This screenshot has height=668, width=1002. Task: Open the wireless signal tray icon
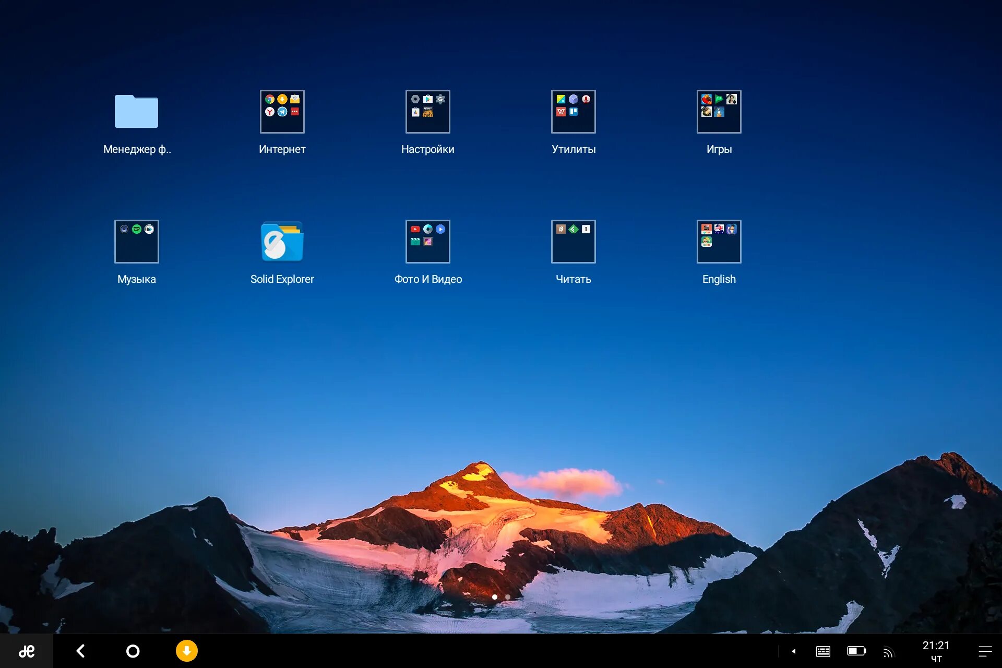(x=888, y=652)
